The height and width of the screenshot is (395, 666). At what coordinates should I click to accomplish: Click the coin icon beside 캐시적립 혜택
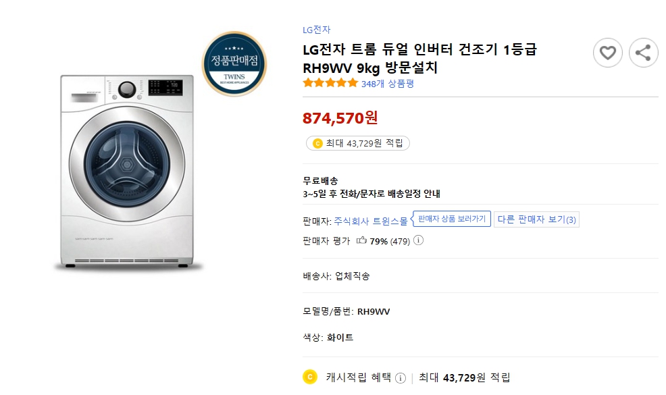point(310,377)
